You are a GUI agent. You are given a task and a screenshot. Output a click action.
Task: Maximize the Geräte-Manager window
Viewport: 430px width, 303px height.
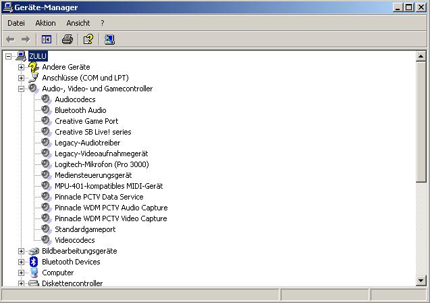[408, 7]
